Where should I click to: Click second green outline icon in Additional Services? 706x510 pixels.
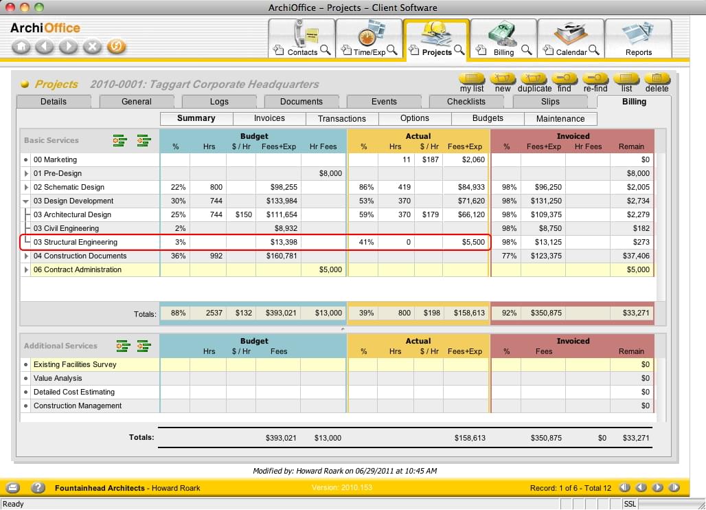144,346
